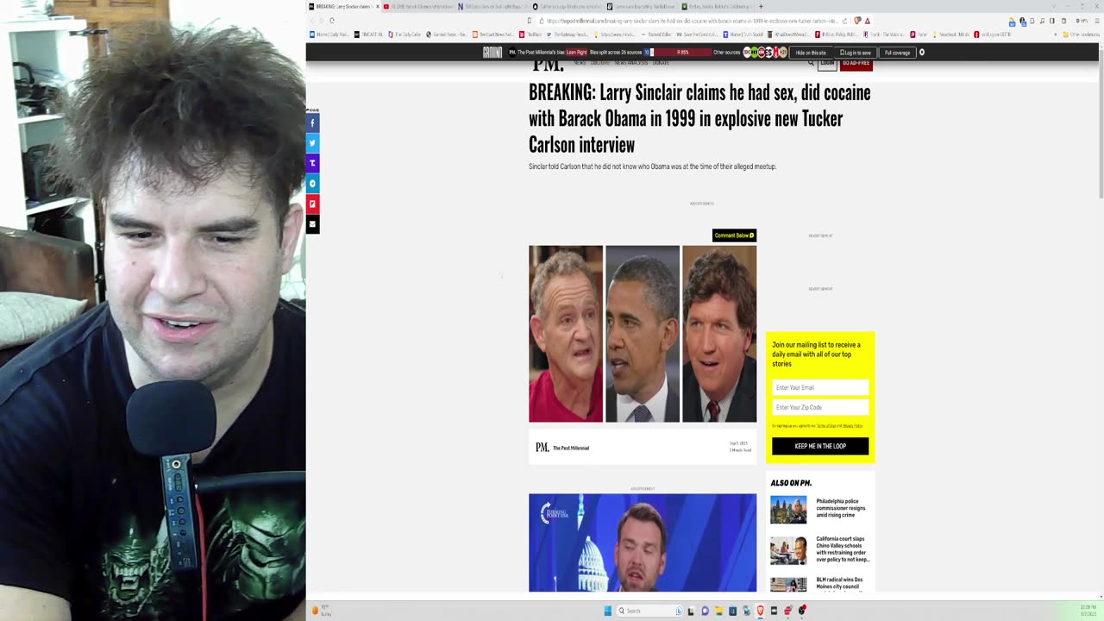Image resolution: width=1104 pixels, height=621 pixels.
Task: Open Philadelphia police commissioner resigns story
Action: point(841,508)
